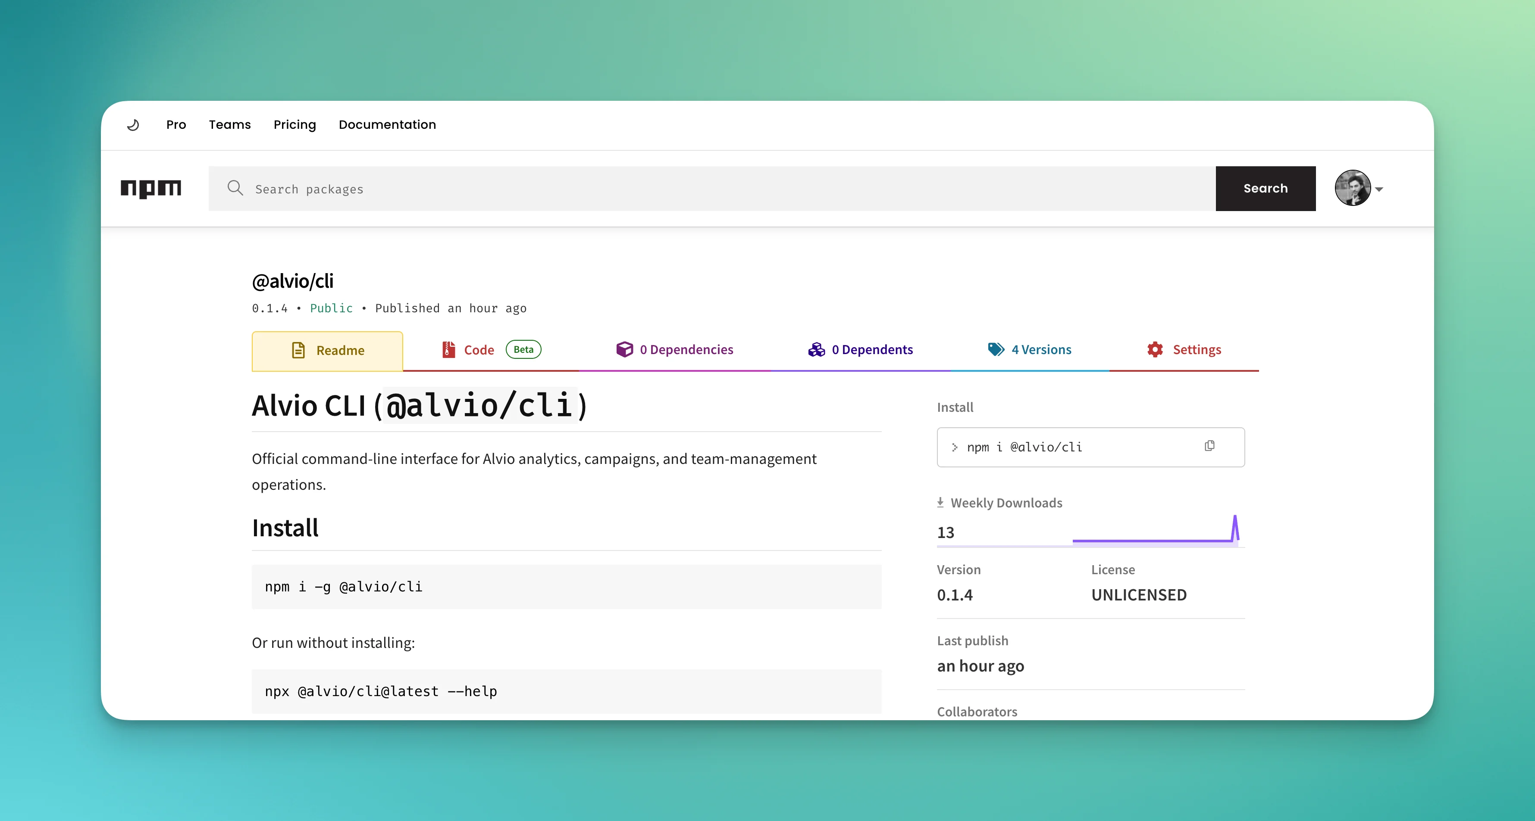Click the install command chevron icon
The width and height of the screenshot is (1535, 821).
[955, 447]
